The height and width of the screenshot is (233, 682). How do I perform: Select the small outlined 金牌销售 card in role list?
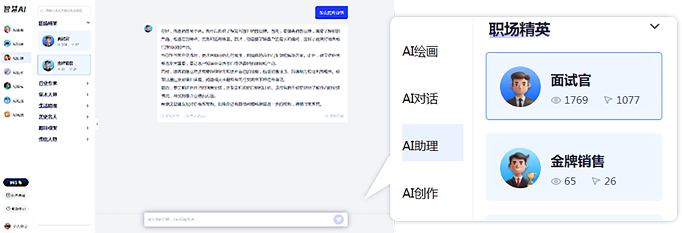click(64, 65)
